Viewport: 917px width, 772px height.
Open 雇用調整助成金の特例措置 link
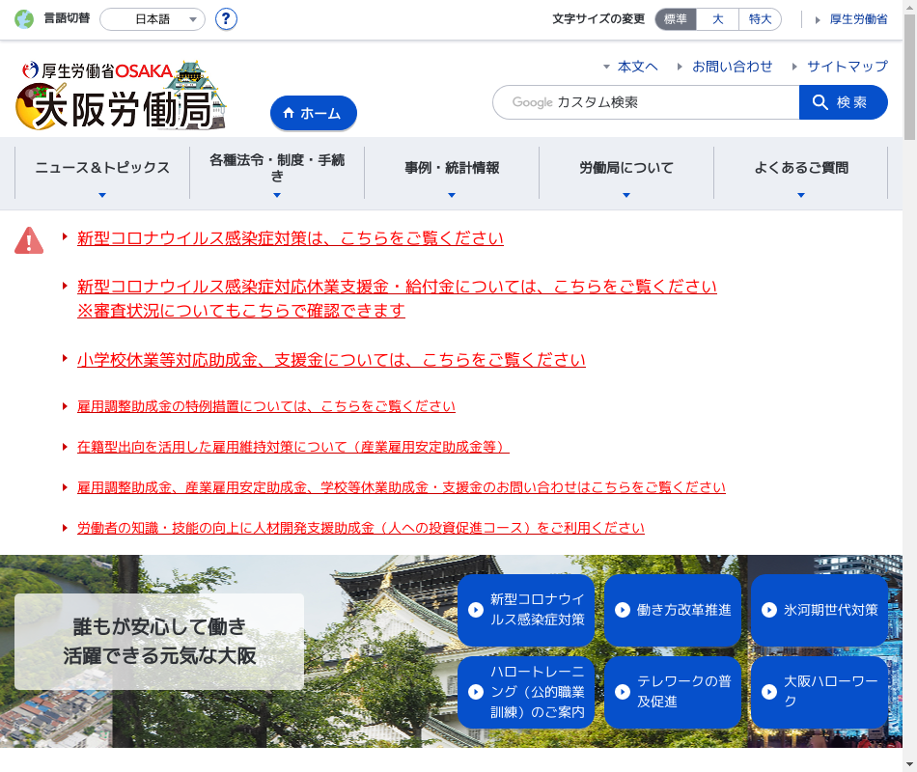pos(266,406)
